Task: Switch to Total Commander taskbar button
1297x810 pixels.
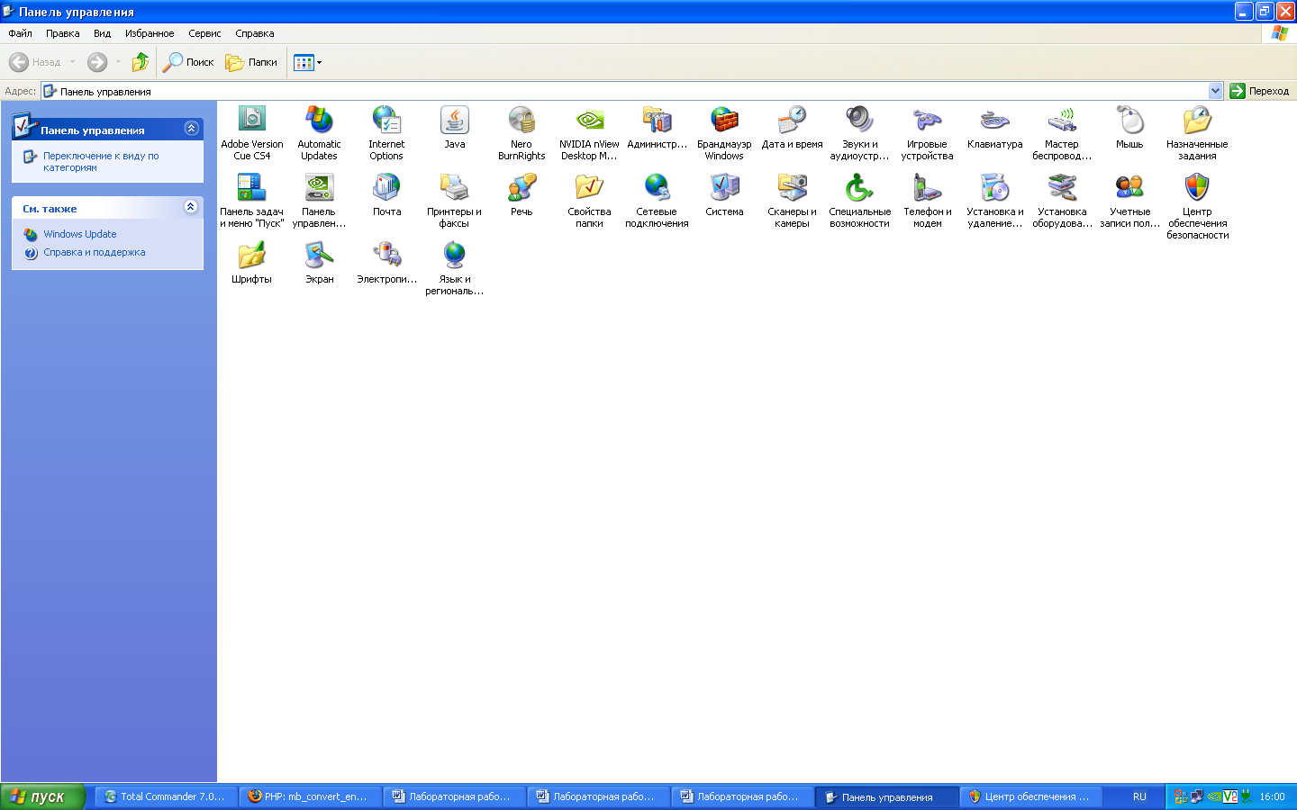Action: point(166,796)
